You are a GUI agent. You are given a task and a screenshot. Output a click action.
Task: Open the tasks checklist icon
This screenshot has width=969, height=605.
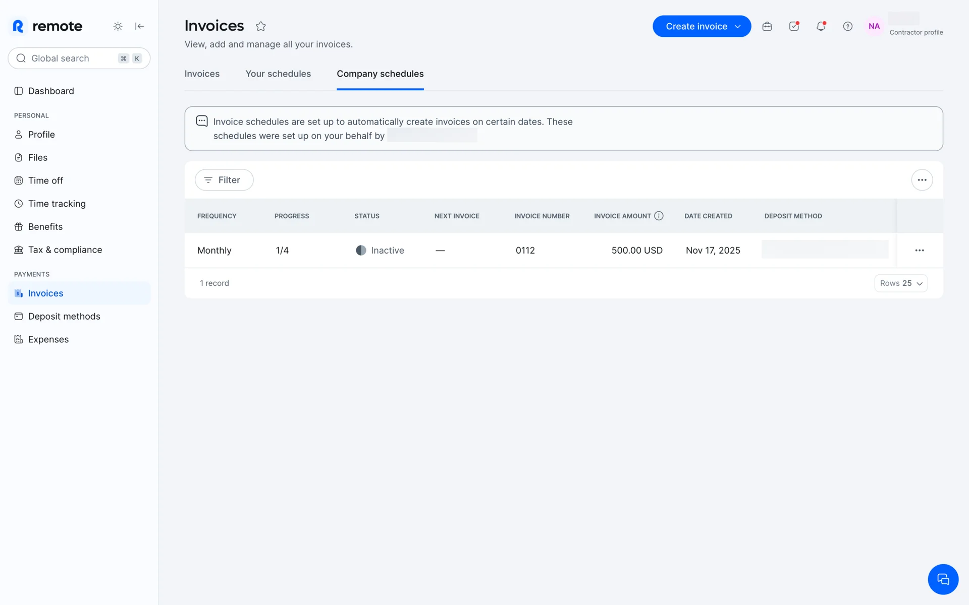[x=794, y=26]
